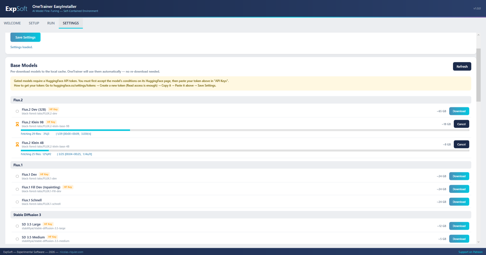The height and width of the screenshot is (255, 486).
Task: Click the OneTrainer EasyInstaller title
Action: [54, 7]
